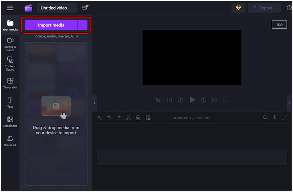Click the Import media button
Image resolution: width=293 pixels, height=192 pixels.
[51, 25]
